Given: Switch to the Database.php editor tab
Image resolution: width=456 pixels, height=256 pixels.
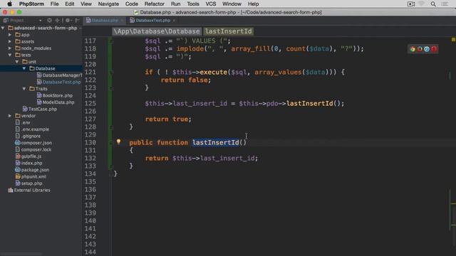Looking at the screenshot, I should [x=103, y=21].
